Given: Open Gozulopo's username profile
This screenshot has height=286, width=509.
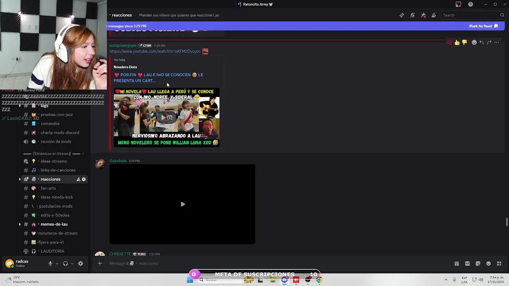Looking at the screenshot, I should click(x=118, y=161).
